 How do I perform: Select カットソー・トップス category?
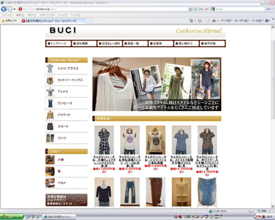pyautogui.click(x=66, y=80)
